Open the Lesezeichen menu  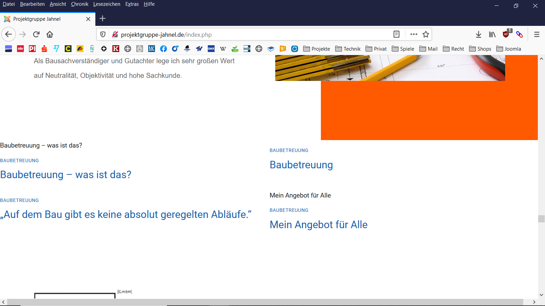tap(107, 4)
